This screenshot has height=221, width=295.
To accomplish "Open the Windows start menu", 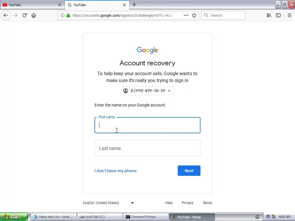I will point(14,217).
